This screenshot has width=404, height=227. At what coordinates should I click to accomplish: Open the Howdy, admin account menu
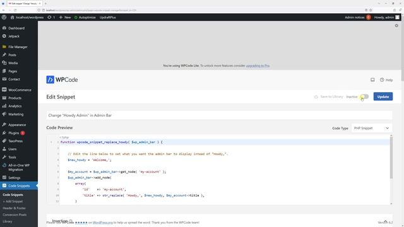tap(387, 17)
